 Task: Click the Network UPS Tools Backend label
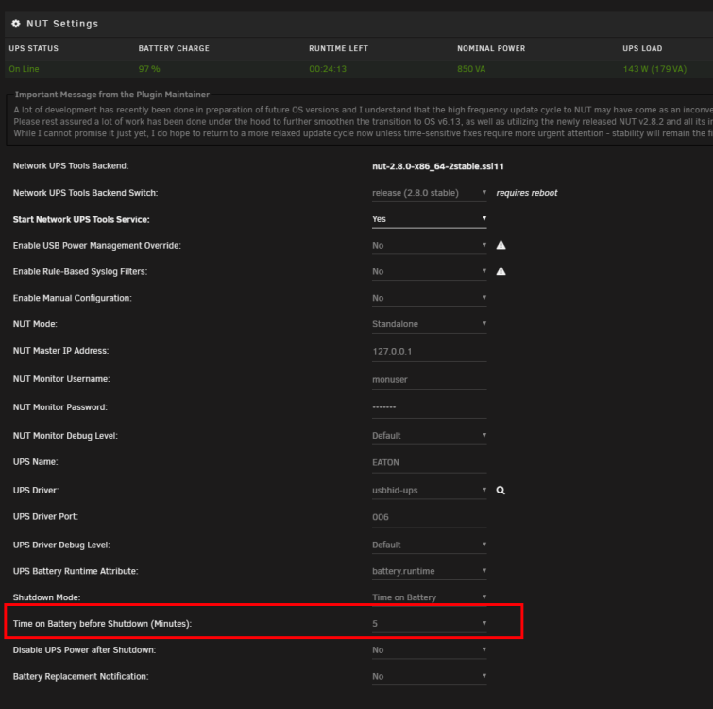(71, 166)
